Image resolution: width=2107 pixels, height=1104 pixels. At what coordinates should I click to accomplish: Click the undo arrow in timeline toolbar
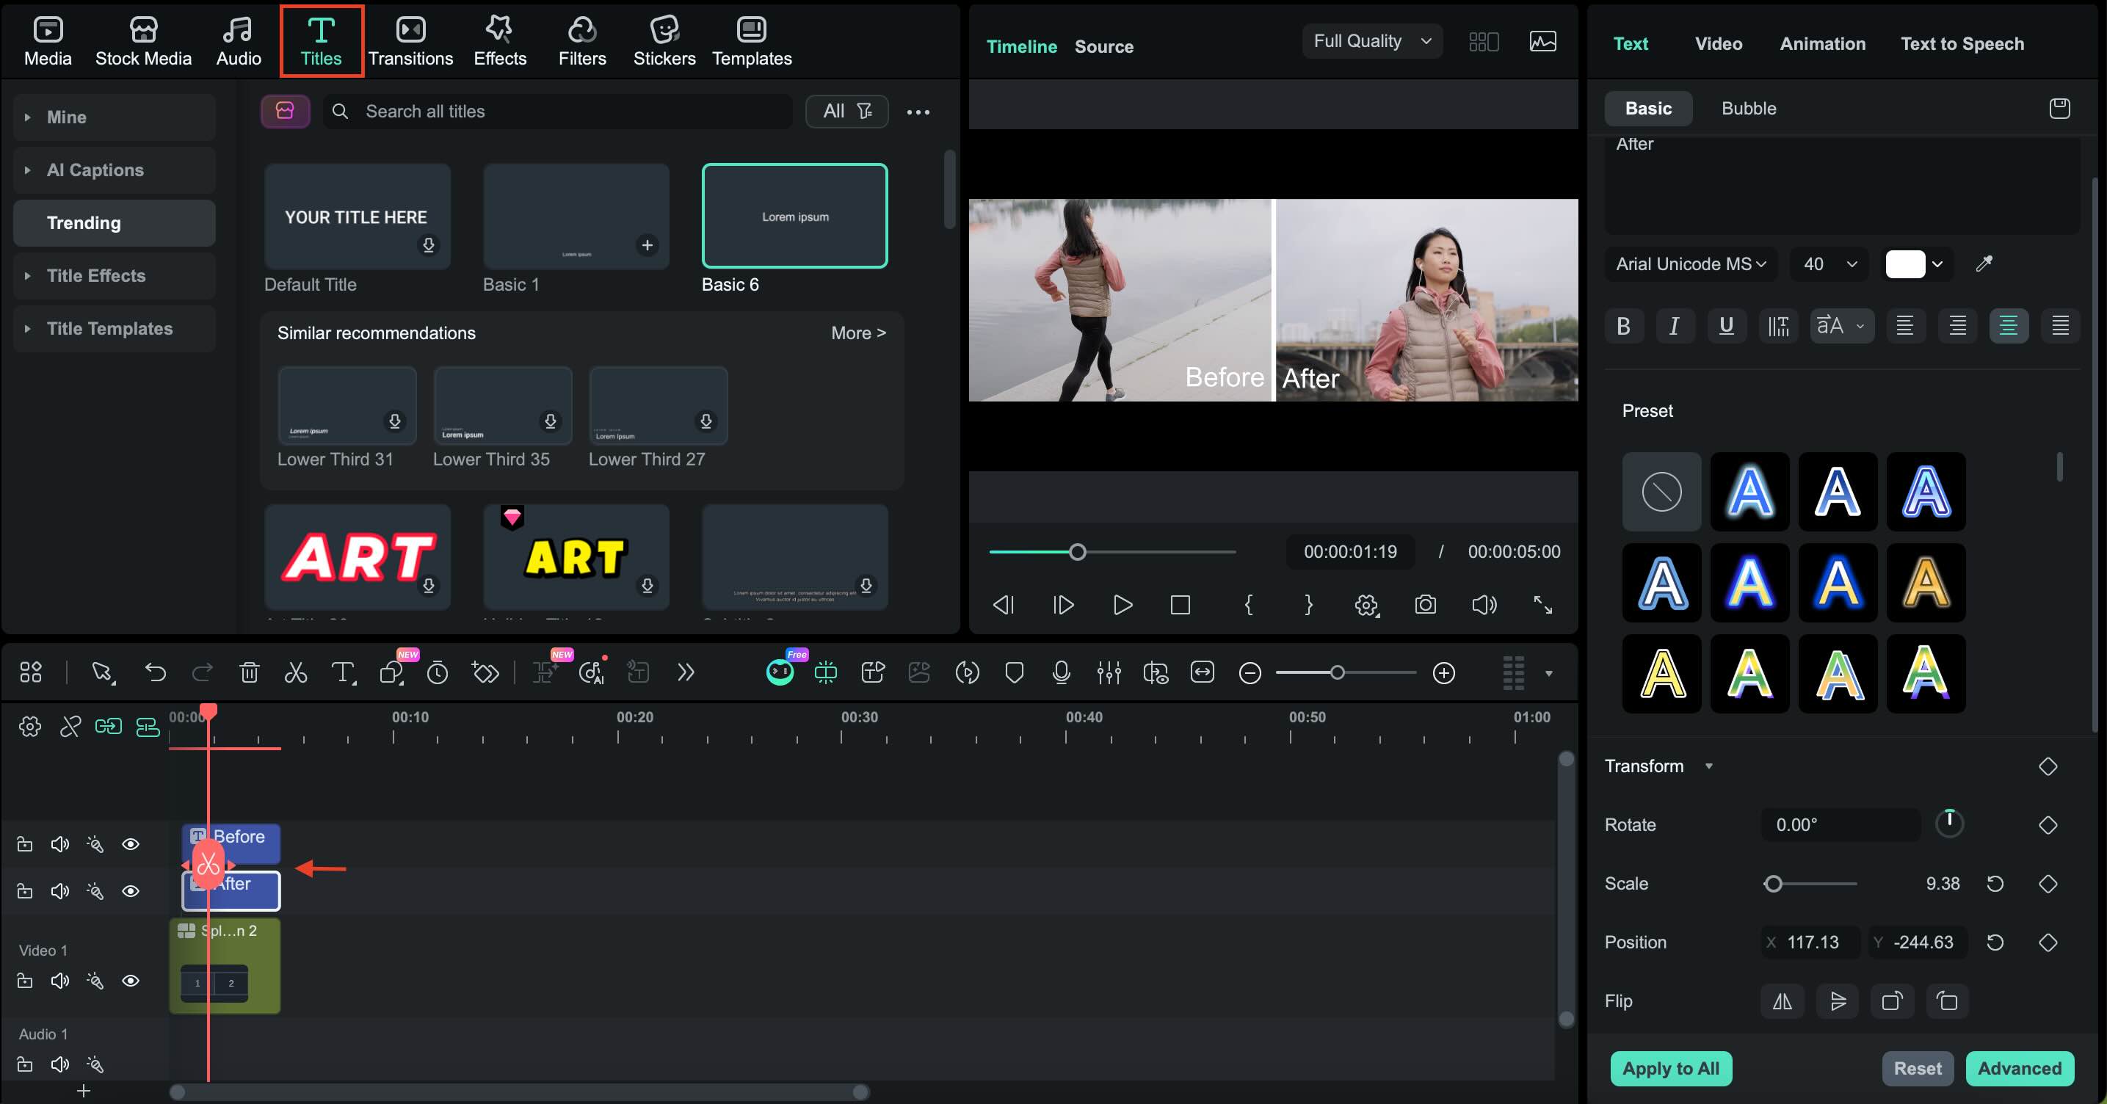click(x=156, y=672)
